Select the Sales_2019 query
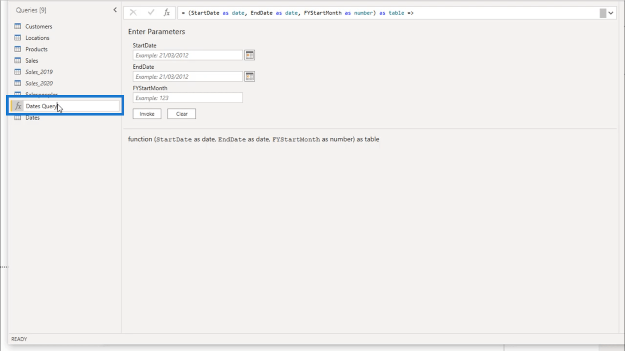The height and width of the screenshot is (351, 625). [x=39, y=72]
